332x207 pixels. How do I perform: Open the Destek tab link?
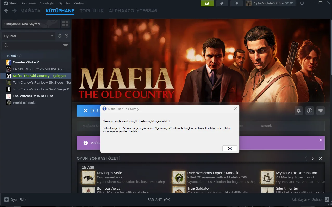pyautogui.click(x=266, y=126)
